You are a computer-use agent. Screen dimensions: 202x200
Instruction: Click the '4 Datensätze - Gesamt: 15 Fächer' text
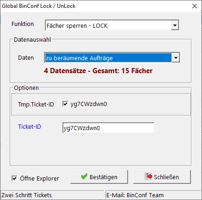coord(98,71)
